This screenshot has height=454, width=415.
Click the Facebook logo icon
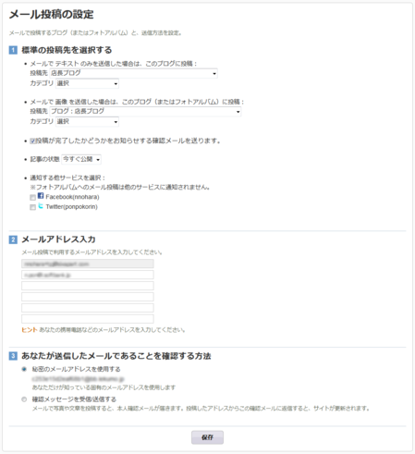tap(41, 196)
